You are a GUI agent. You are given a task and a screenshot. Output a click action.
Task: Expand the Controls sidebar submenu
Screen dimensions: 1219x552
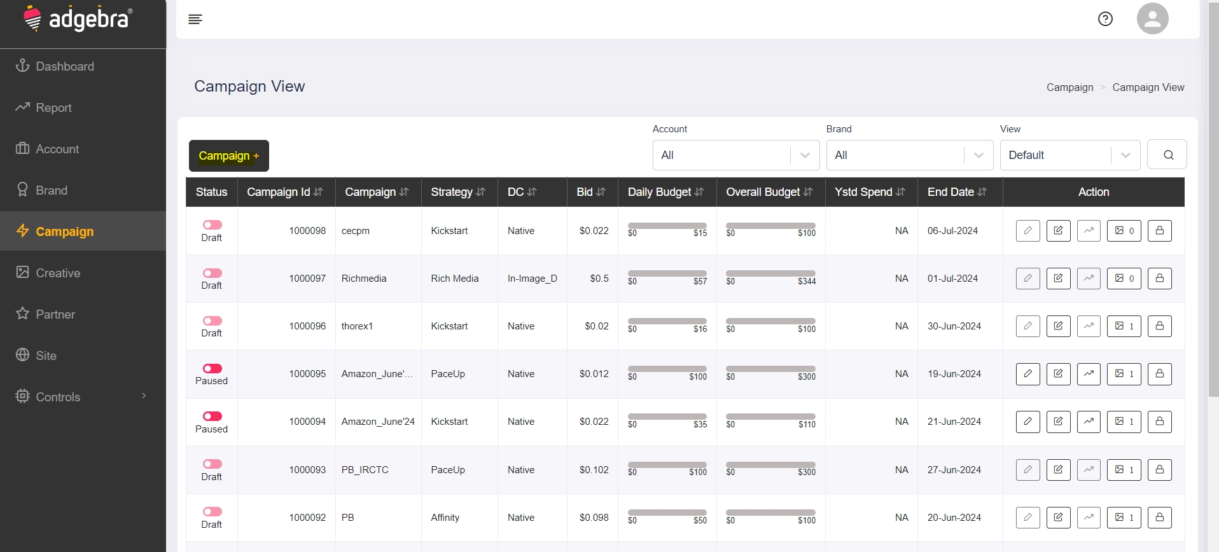[x=83, y=397]
